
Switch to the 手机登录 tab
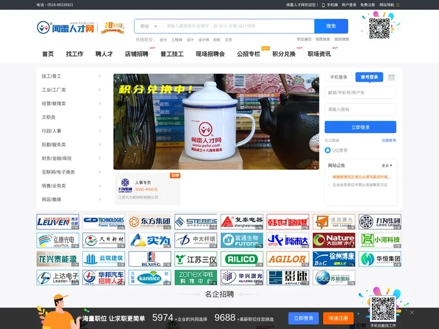338,77
